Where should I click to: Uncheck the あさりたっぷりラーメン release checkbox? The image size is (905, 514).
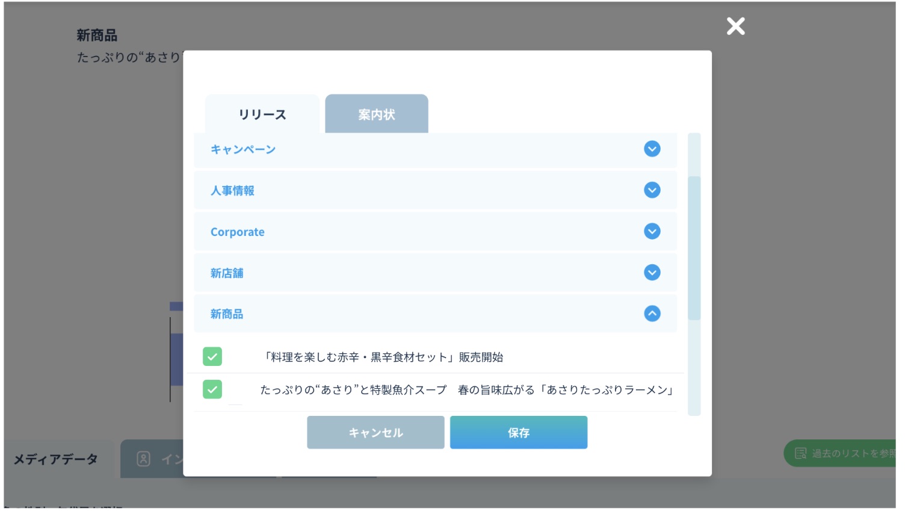[212, 389]
